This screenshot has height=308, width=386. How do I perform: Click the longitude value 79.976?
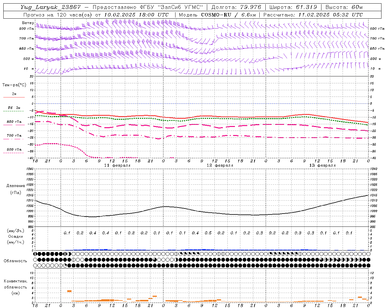[251, 7]
